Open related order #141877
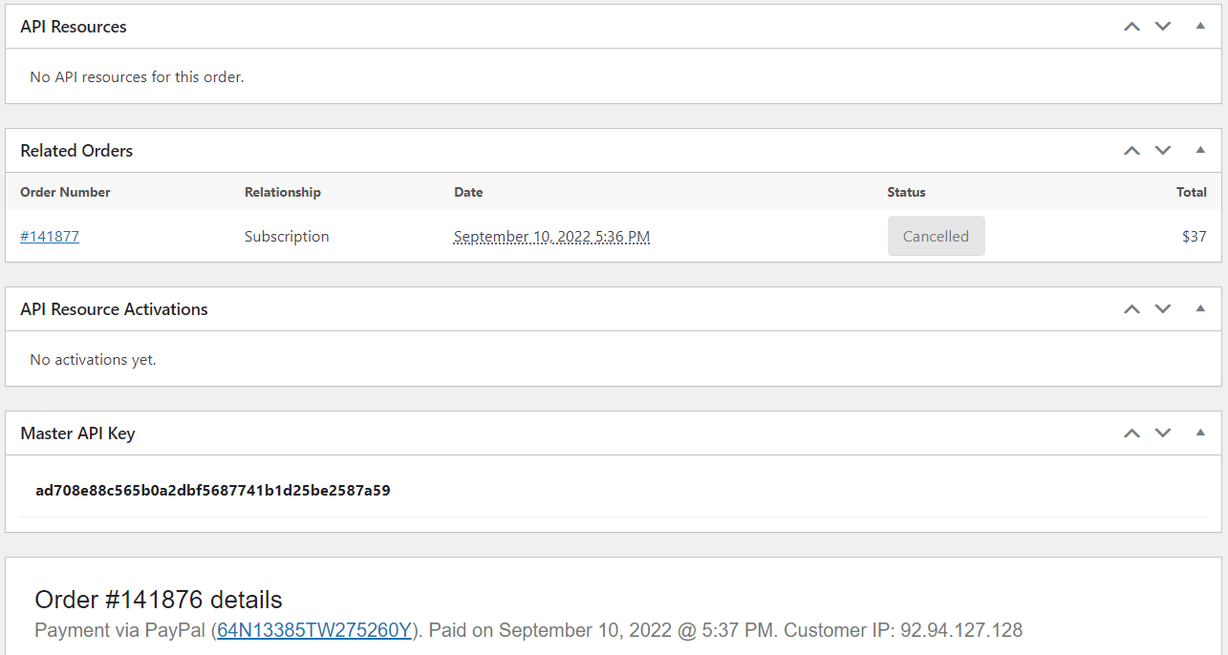Screen dimensions: 1228x655 click(50, 237)
